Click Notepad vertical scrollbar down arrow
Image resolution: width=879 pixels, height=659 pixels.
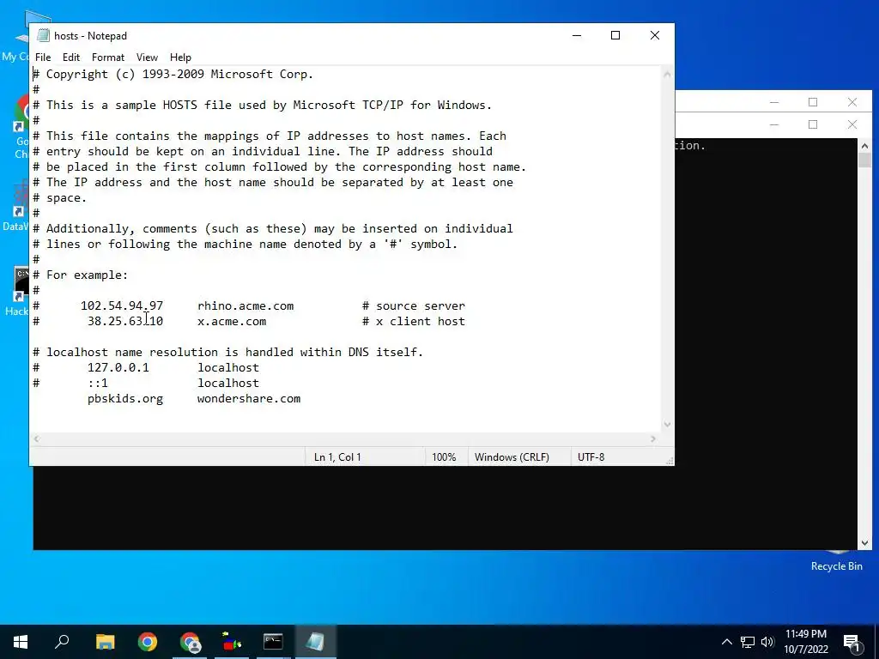667,425
